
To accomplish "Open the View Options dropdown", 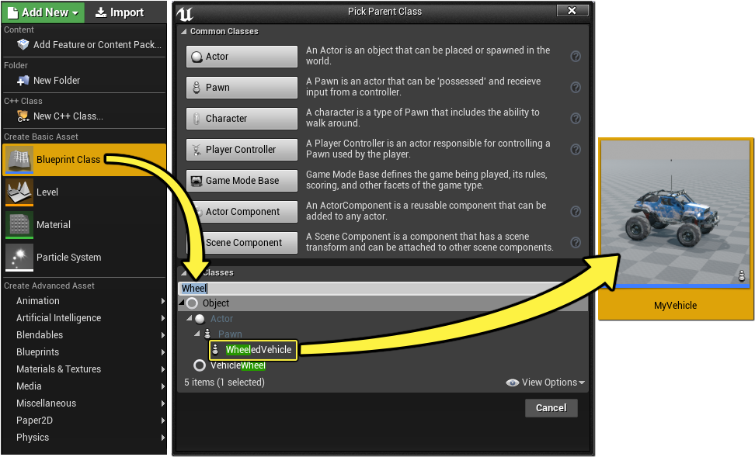I will (x=545, y=383).
